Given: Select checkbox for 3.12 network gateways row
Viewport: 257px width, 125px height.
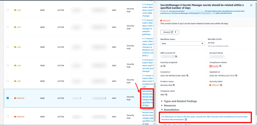Looking at the screenshot, I should click(x=8, y=27).
